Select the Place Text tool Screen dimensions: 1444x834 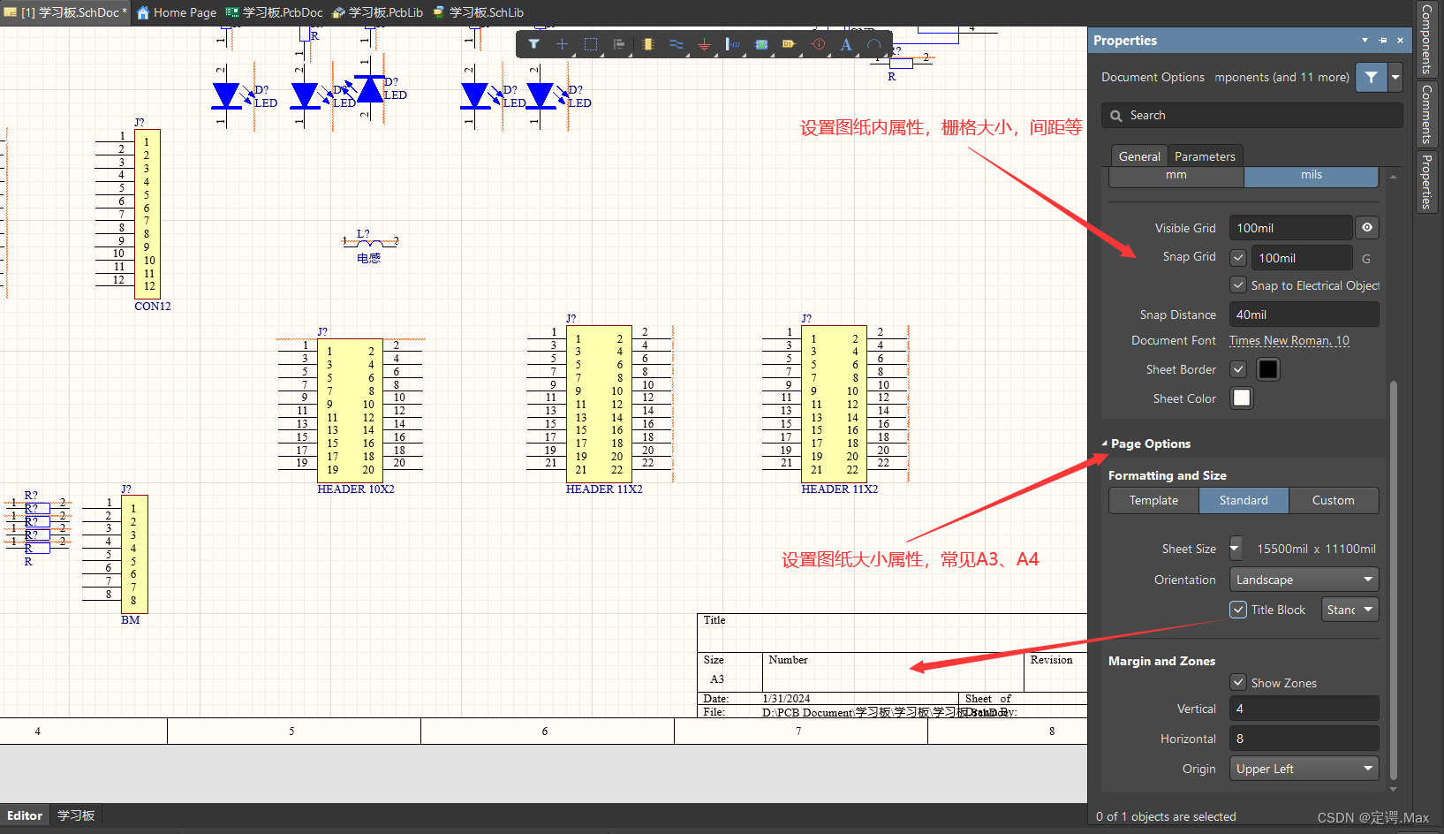845,44
